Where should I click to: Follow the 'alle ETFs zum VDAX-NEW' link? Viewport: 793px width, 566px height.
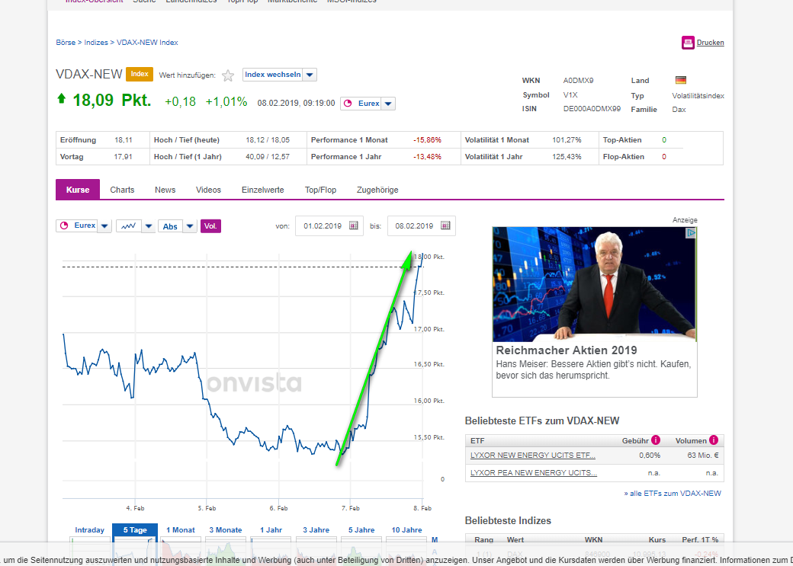point(673,493)
